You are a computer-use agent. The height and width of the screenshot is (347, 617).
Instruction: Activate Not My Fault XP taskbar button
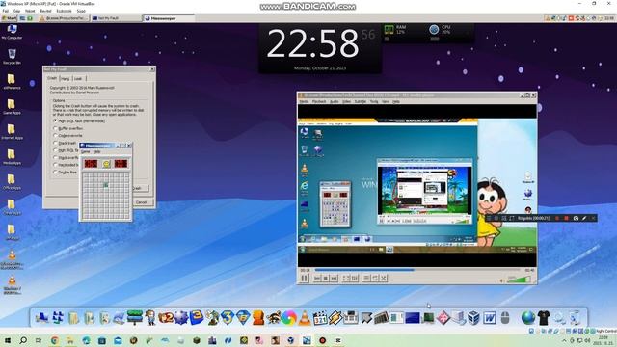tap(116, 18)
